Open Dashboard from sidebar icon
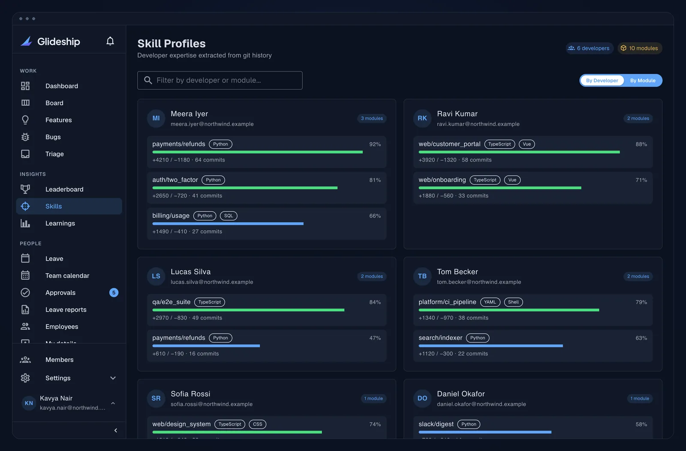686x451 pixels. tap(25, 86)
